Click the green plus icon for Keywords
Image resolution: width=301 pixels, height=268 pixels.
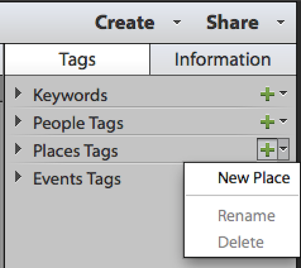[x=267, y=94]
